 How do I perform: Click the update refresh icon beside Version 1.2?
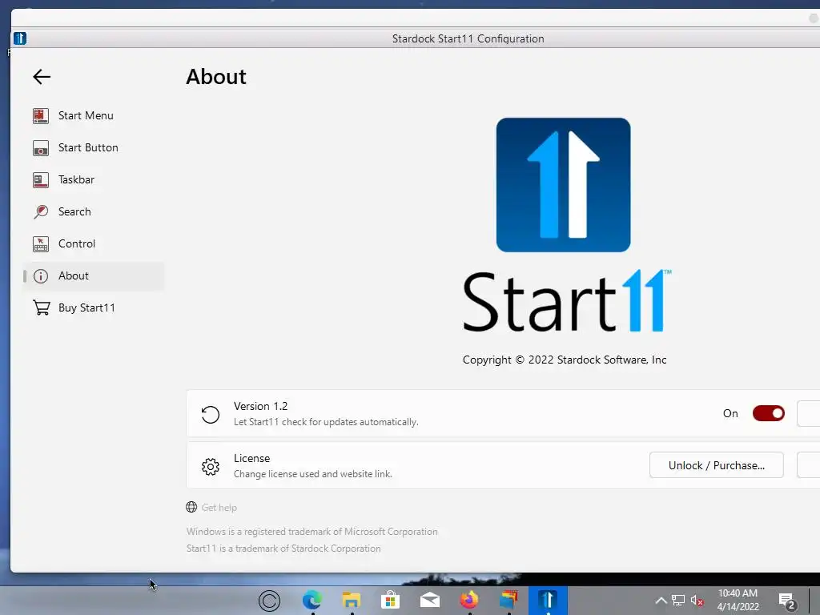pyautogui.click(x=211, y=414)
